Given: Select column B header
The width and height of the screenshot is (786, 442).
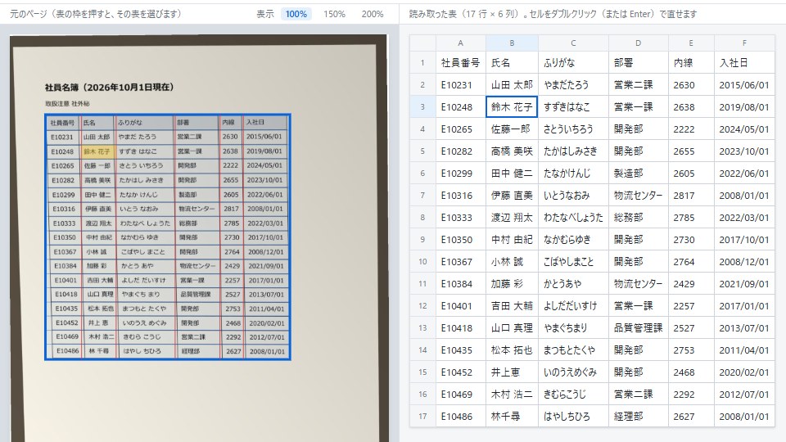Looking at the screenshot, I should coord(512,43).
